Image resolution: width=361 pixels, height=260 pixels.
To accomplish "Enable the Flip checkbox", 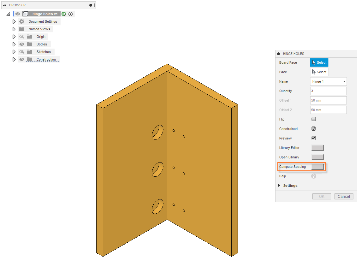I will pos(314,119).
